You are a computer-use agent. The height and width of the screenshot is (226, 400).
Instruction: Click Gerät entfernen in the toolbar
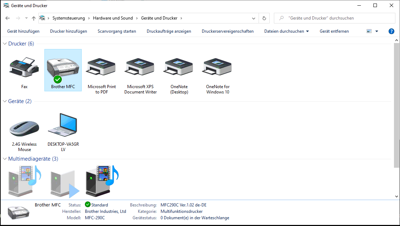click(334, 31)
